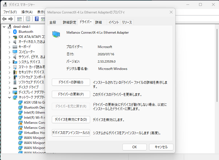Click the second Mellanox warning adapter icon
Viewport: 219px width, 160px height.
[x=20, y=128]
